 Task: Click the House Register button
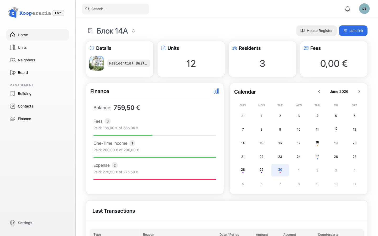[x=316, y=31]
